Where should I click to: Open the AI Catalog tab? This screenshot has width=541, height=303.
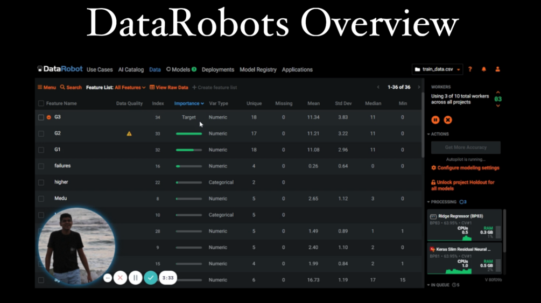tap(131, 70)
